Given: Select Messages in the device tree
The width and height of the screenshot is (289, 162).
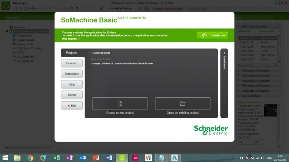Looking at the screenshot, I should pyautogui.click(x=20, y=27).
